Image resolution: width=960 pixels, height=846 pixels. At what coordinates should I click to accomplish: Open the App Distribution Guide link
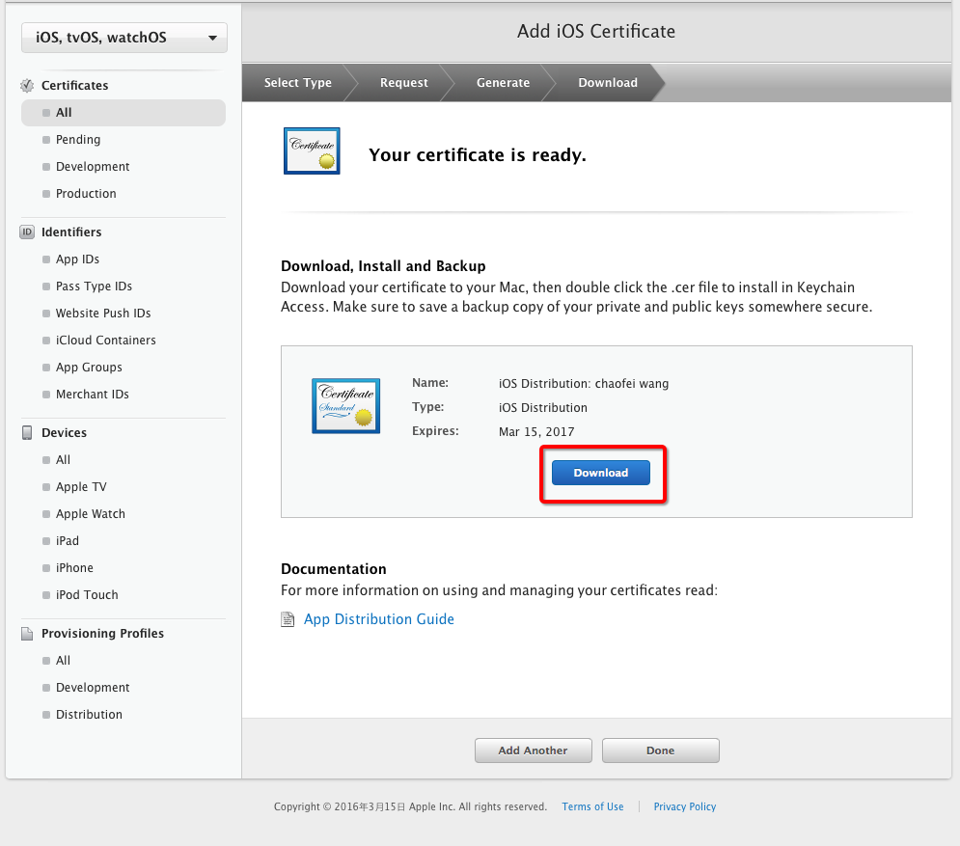click(378, 618)
